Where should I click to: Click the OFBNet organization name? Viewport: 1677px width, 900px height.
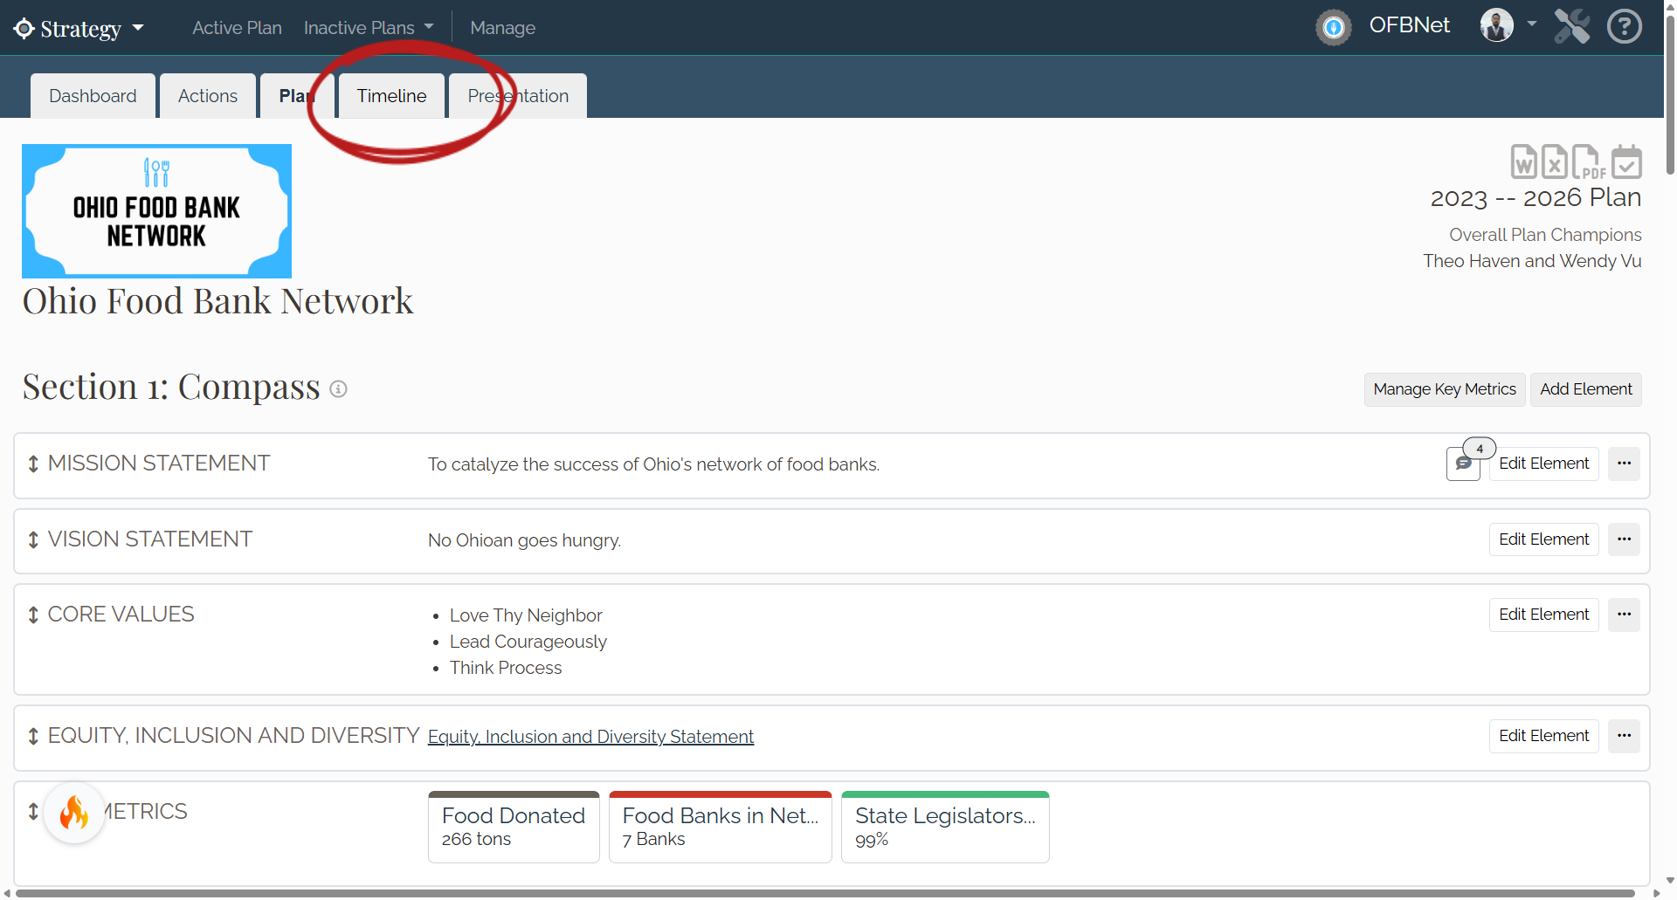coord(1409,25)
